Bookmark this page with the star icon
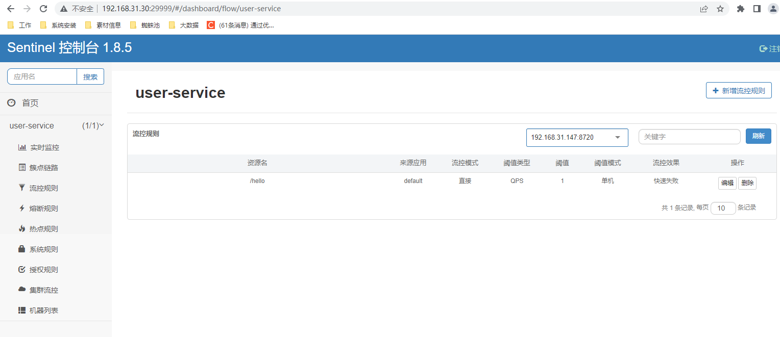The height and width of the screenshot is (337, 780). (x=720, y=9)
